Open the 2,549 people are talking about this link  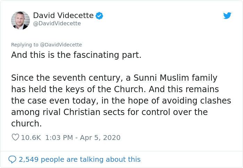(79, 159)
